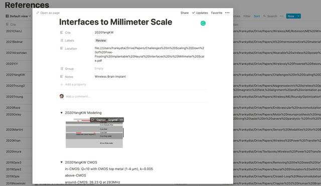The height and width of the screenshot is (186, 321).
Task: Click the Default view table icon
Action: pos(7,16)
